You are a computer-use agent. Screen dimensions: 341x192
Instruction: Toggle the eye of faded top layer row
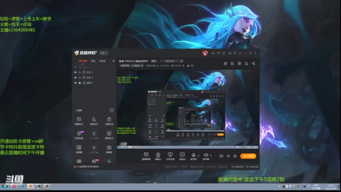tap(75, 67)
